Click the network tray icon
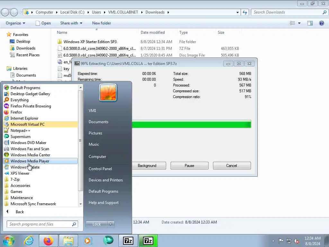The width and height of the screenshot is (329, 247). (x=289, y=241)
